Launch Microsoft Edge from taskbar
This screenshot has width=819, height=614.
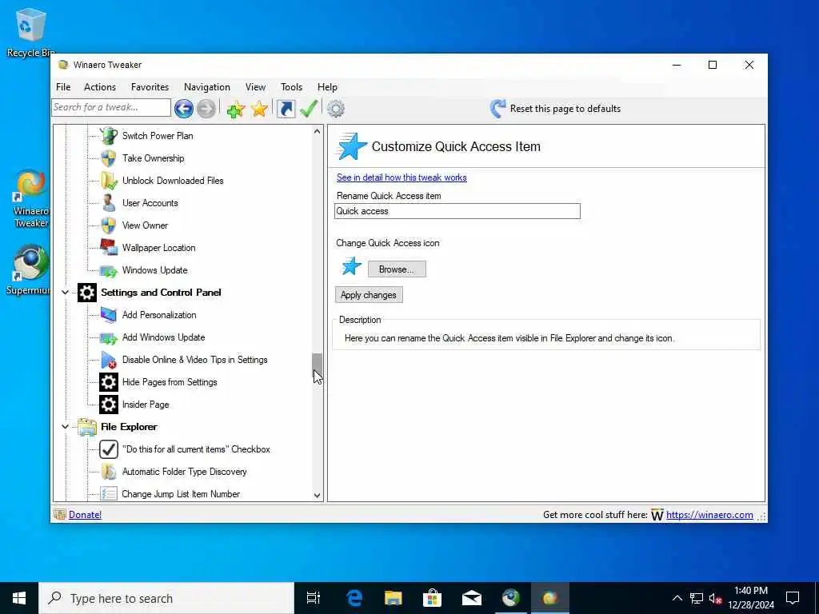[x=354, y=598]
